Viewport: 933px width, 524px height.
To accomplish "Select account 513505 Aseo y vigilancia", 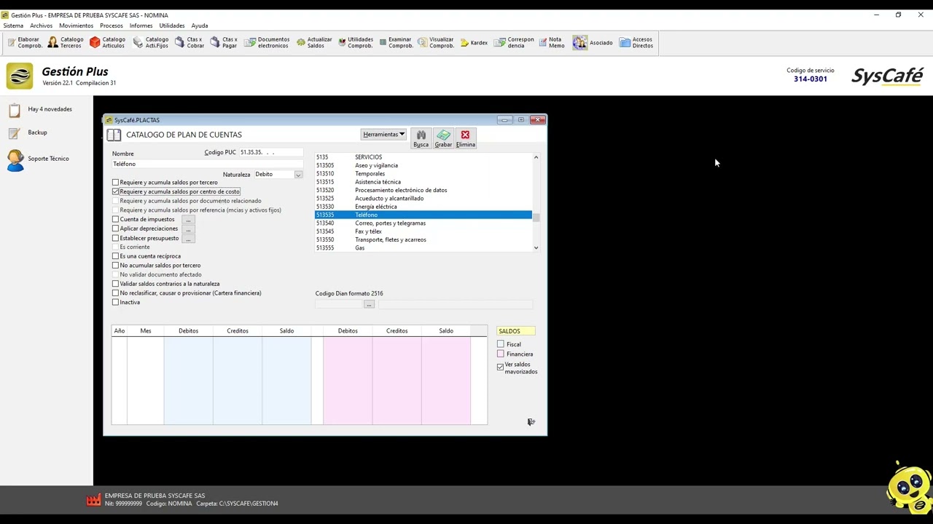I will pyautogui.click(x=423, y=165).
